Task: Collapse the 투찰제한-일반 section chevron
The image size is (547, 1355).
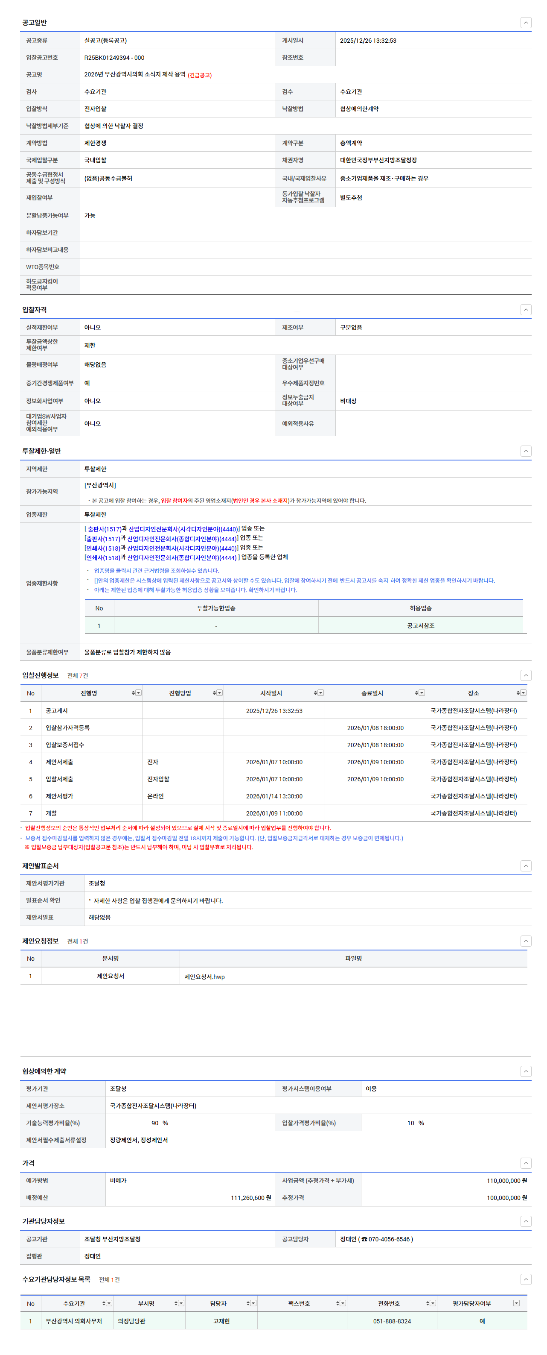Action: [x=526, y=451]
